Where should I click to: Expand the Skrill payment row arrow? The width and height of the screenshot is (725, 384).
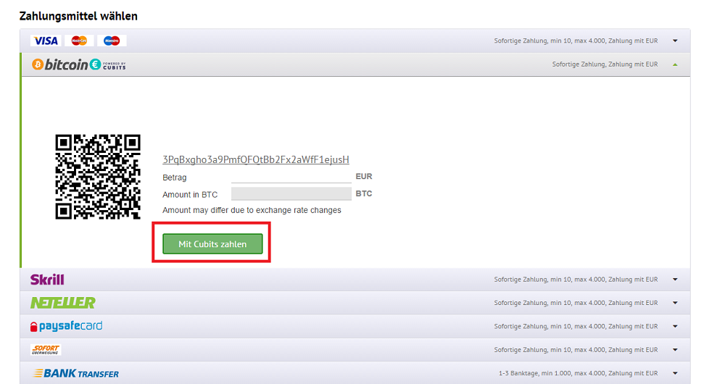675,280
